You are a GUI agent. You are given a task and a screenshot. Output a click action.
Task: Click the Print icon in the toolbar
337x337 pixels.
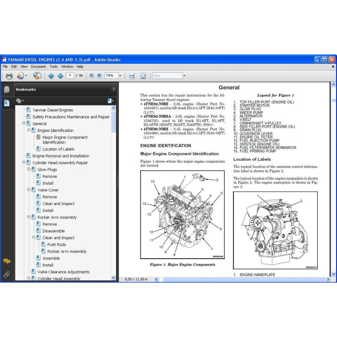[9, 76]
